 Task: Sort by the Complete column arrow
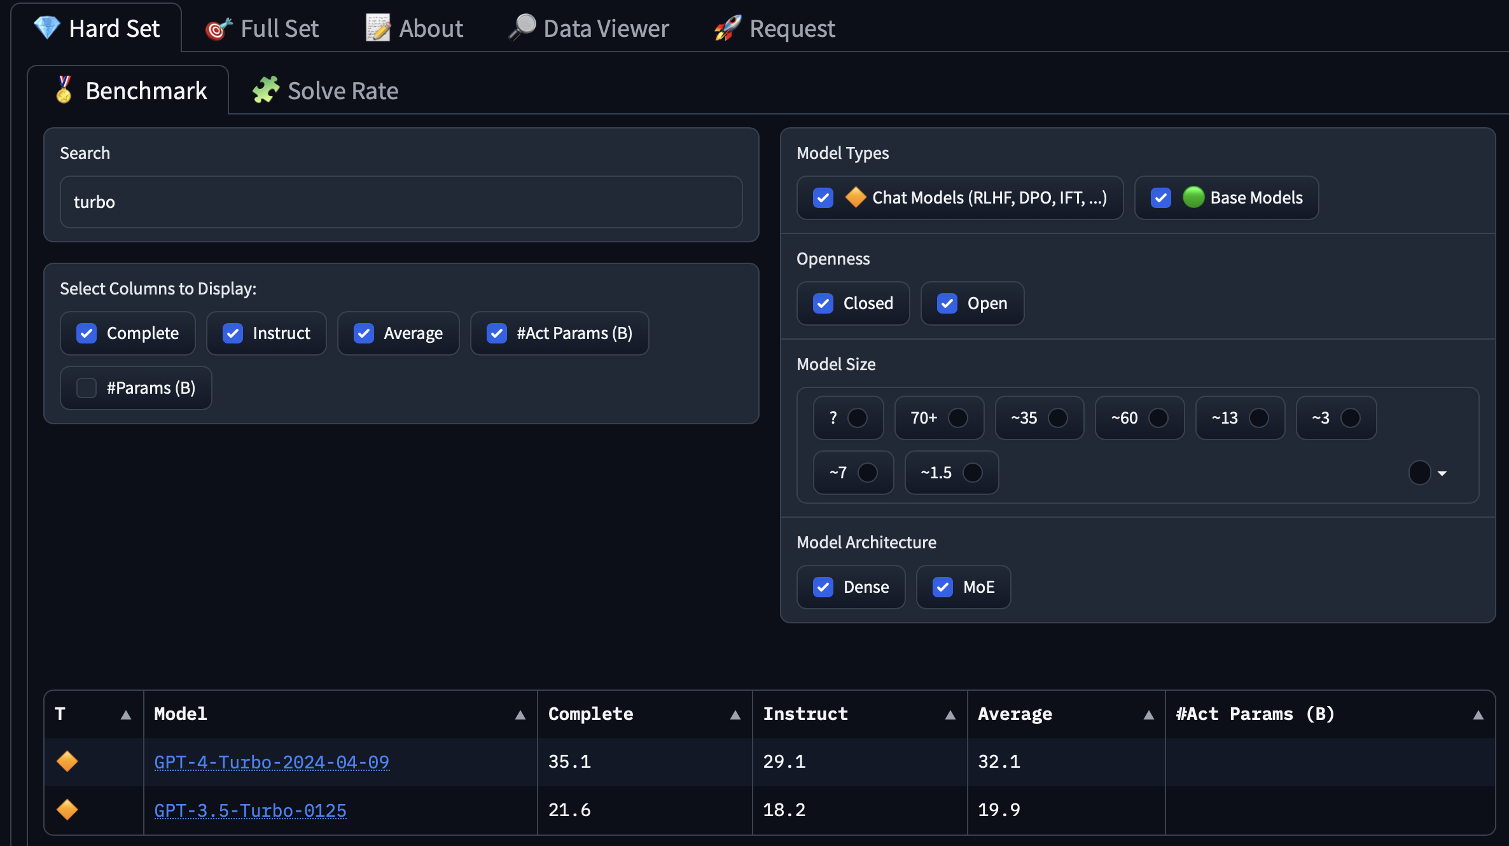[x=735, y=715]
